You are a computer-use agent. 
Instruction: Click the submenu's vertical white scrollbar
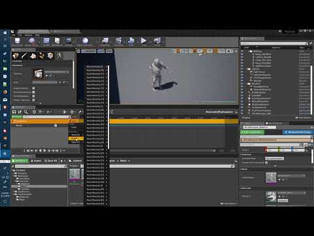109,107
